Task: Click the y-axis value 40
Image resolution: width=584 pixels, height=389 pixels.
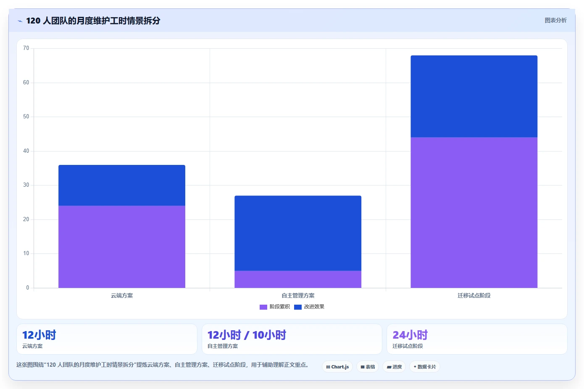Action: click(26, 151)
